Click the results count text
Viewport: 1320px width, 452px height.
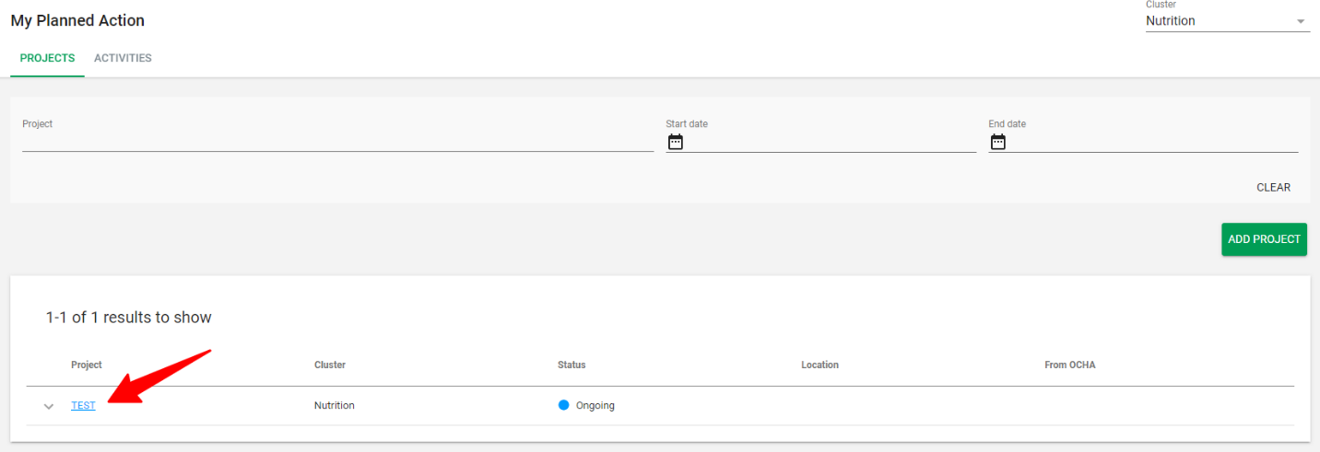(x=129, y=318)
